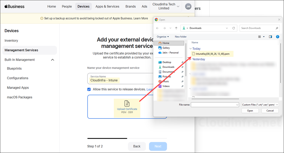The height and width of the screenshot is (153, 284).
Task: Go to the People tab
Action: (x=67, y=7)
